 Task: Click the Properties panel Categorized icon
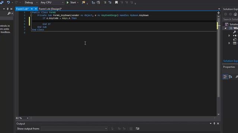[225, 76]
